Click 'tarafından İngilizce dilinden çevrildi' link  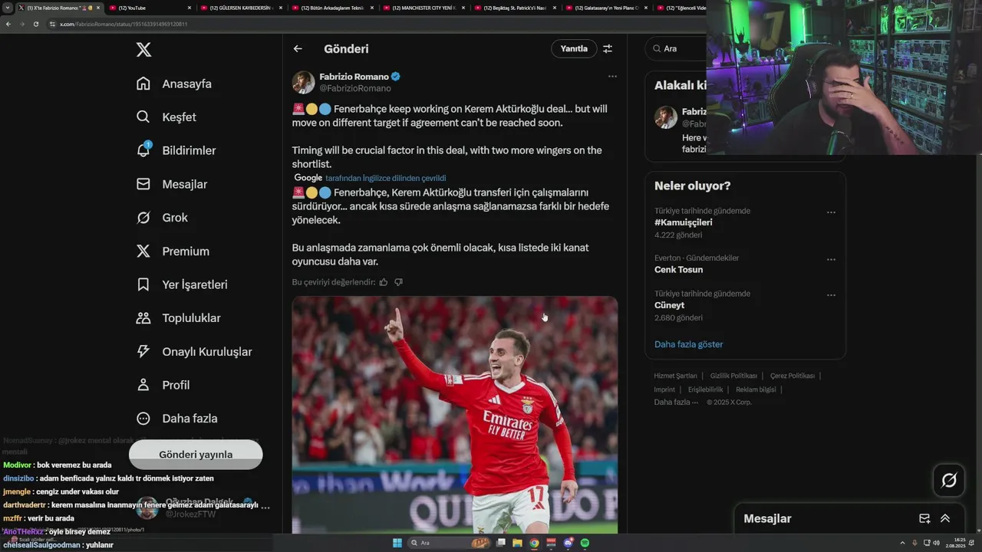pyautogui.click(x=385, y=178)
